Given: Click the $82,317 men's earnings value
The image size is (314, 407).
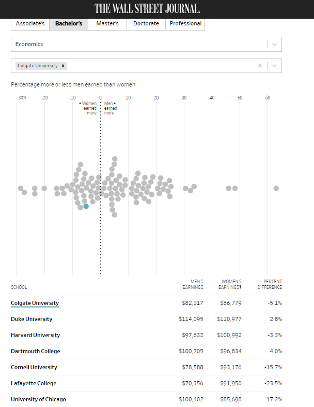Looking at the screenshot, I should click(x=193, y=303).
